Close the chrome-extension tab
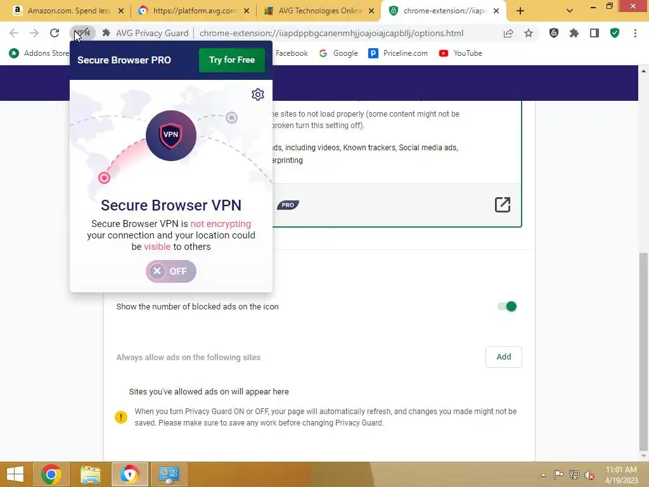 pyautogui.click(x=496, y=11)
